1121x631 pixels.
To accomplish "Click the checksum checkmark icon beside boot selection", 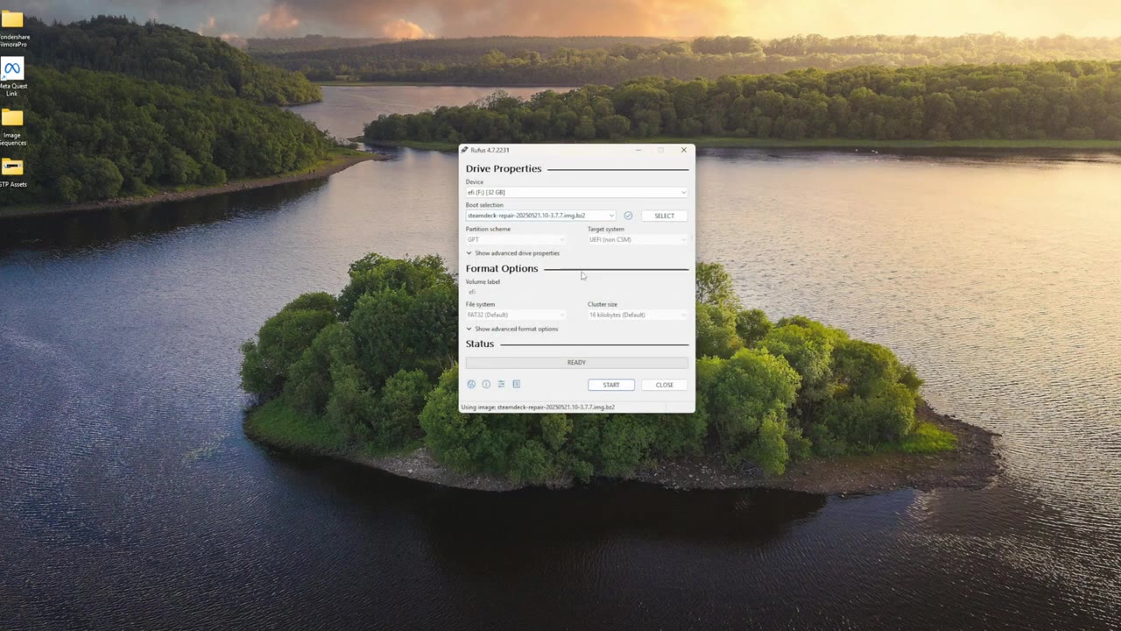I will click(x=628, y=216).
